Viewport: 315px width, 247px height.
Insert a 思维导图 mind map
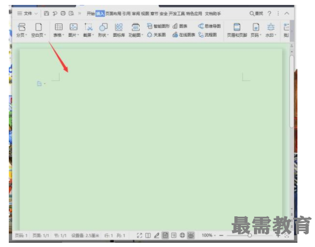tap(209, 26)
